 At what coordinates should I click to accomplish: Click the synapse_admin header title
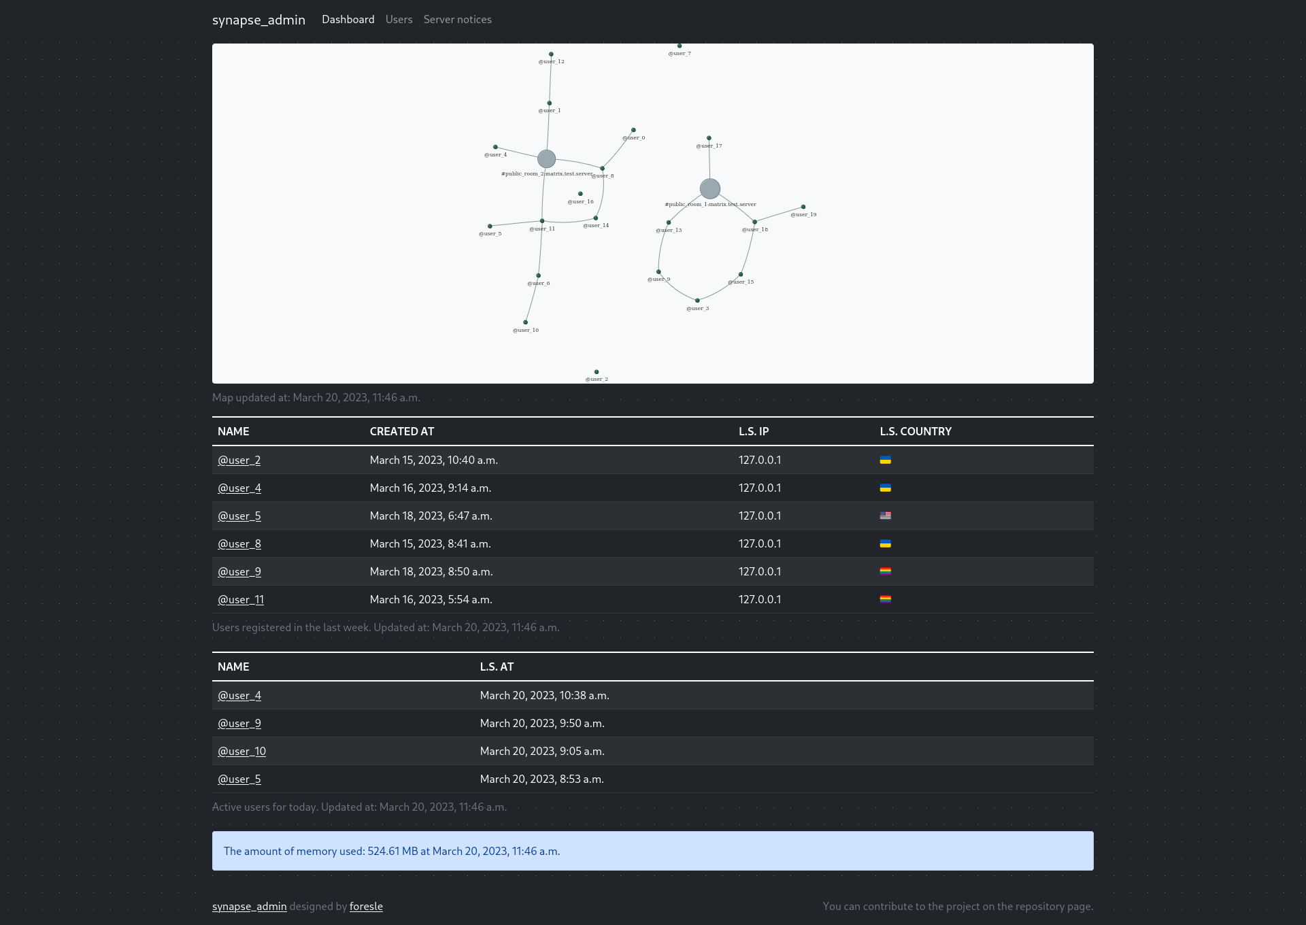pos(258,20)
